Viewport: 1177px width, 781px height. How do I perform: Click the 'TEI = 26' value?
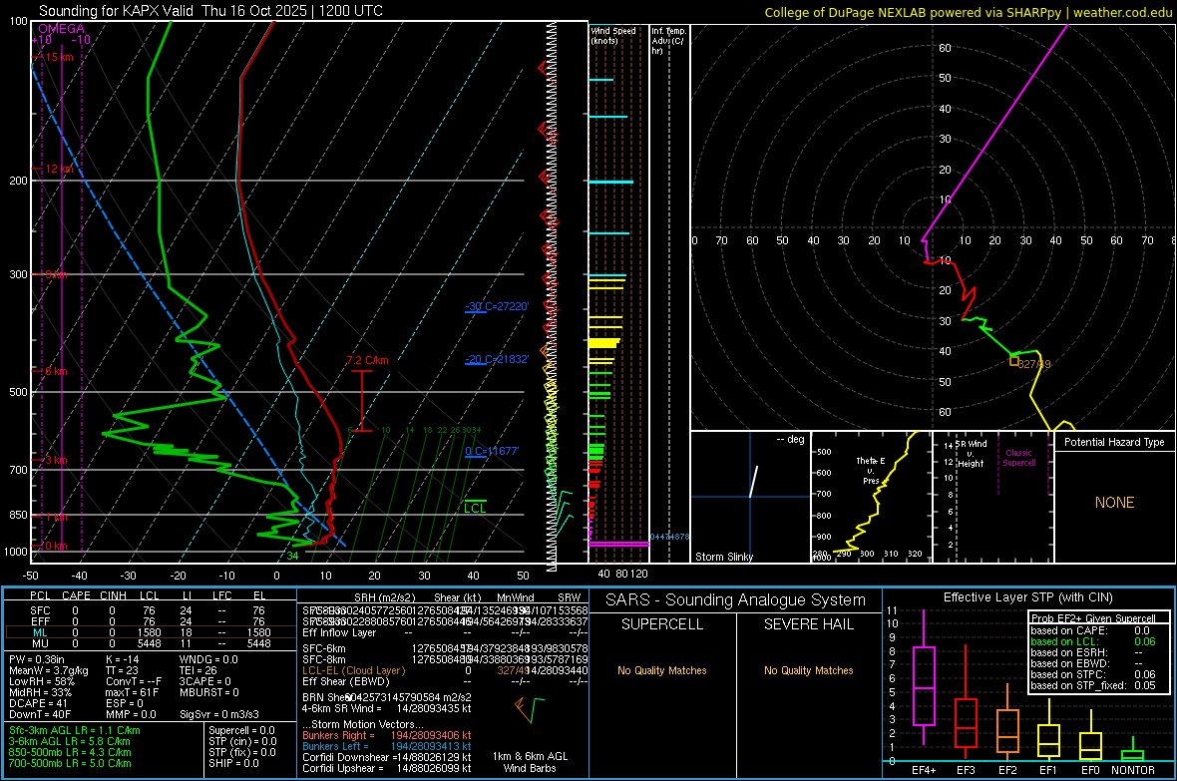(x=198, y=670)
